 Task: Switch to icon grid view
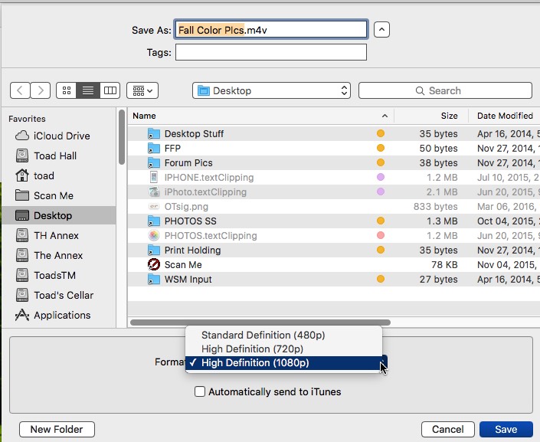67,90
